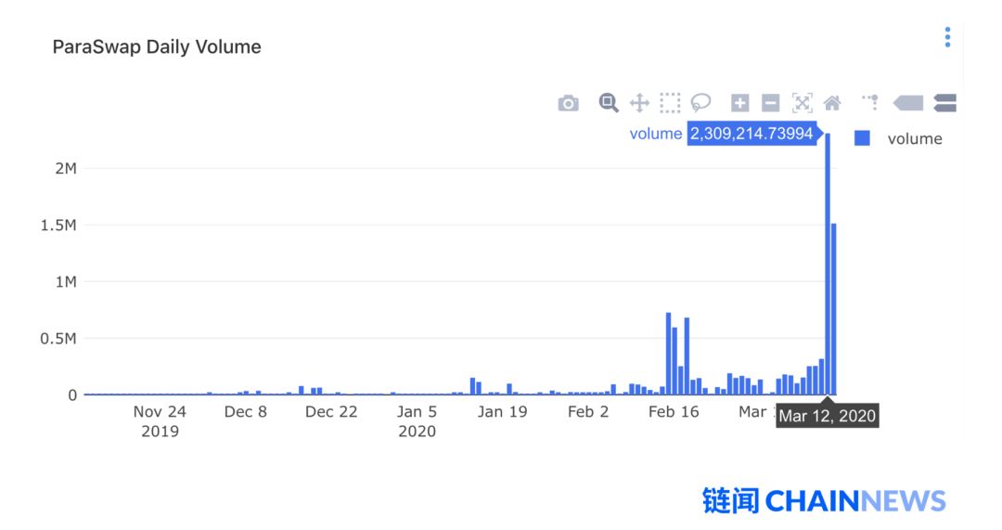Click the Autoscale icon
This screenshot has width=1002, height=530.
(x=802, y=103)
